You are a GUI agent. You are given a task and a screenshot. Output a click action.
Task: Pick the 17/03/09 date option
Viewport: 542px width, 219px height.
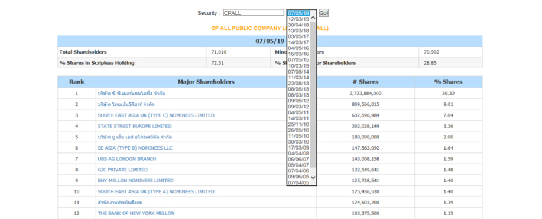(298, 148)
